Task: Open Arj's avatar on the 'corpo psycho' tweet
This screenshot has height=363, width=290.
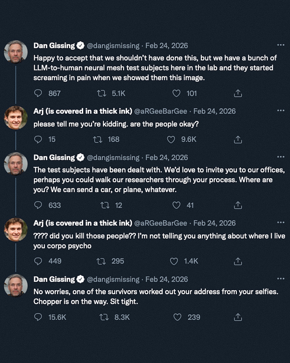Action: click(x=16, y=229)
